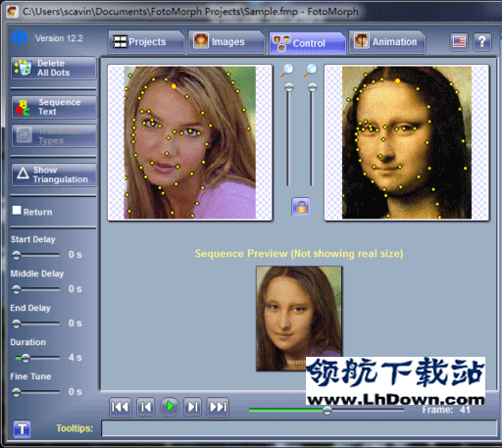Toggle the zoom lock padlock icon
Image resolution: width=502 pixels, height=448 pixels.
301,207
